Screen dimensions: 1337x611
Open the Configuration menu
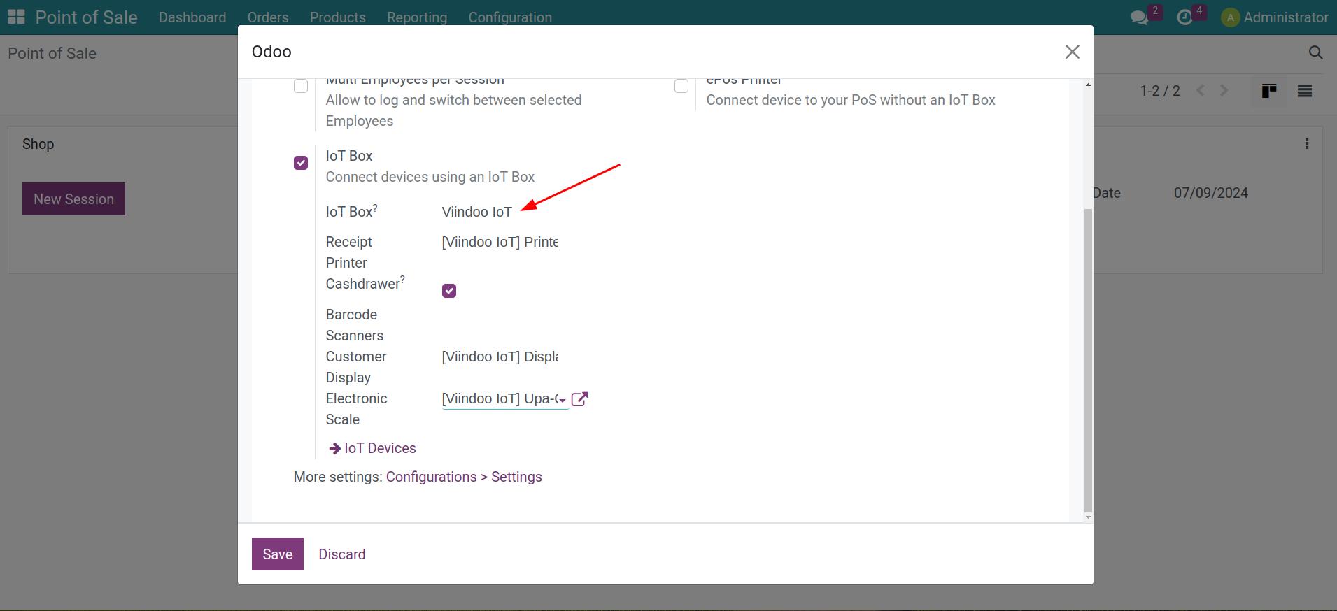(x=509, y=17)
